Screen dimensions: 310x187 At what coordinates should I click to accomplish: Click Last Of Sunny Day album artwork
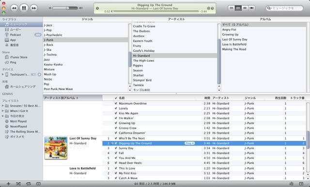pyautogui.click(x=56, y=148)
